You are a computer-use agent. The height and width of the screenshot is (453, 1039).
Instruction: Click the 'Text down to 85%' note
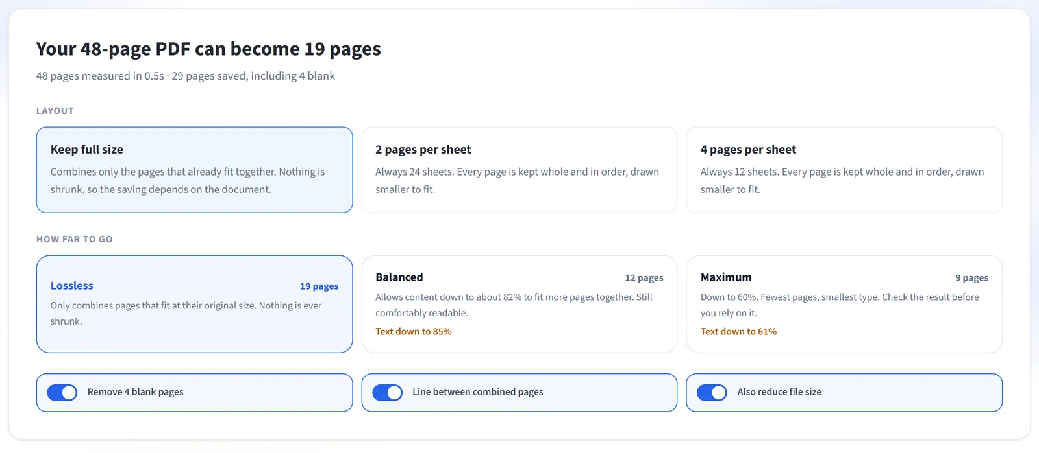click(414, 331)
